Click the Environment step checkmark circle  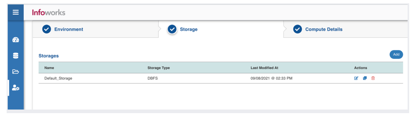(47, 29)
